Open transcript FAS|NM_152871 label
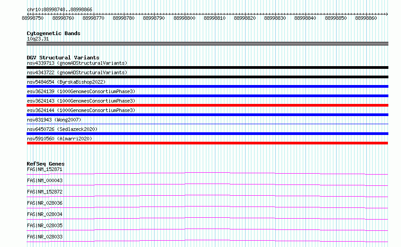The height and width of the screenshot is (247, 401). click(45, 169)
